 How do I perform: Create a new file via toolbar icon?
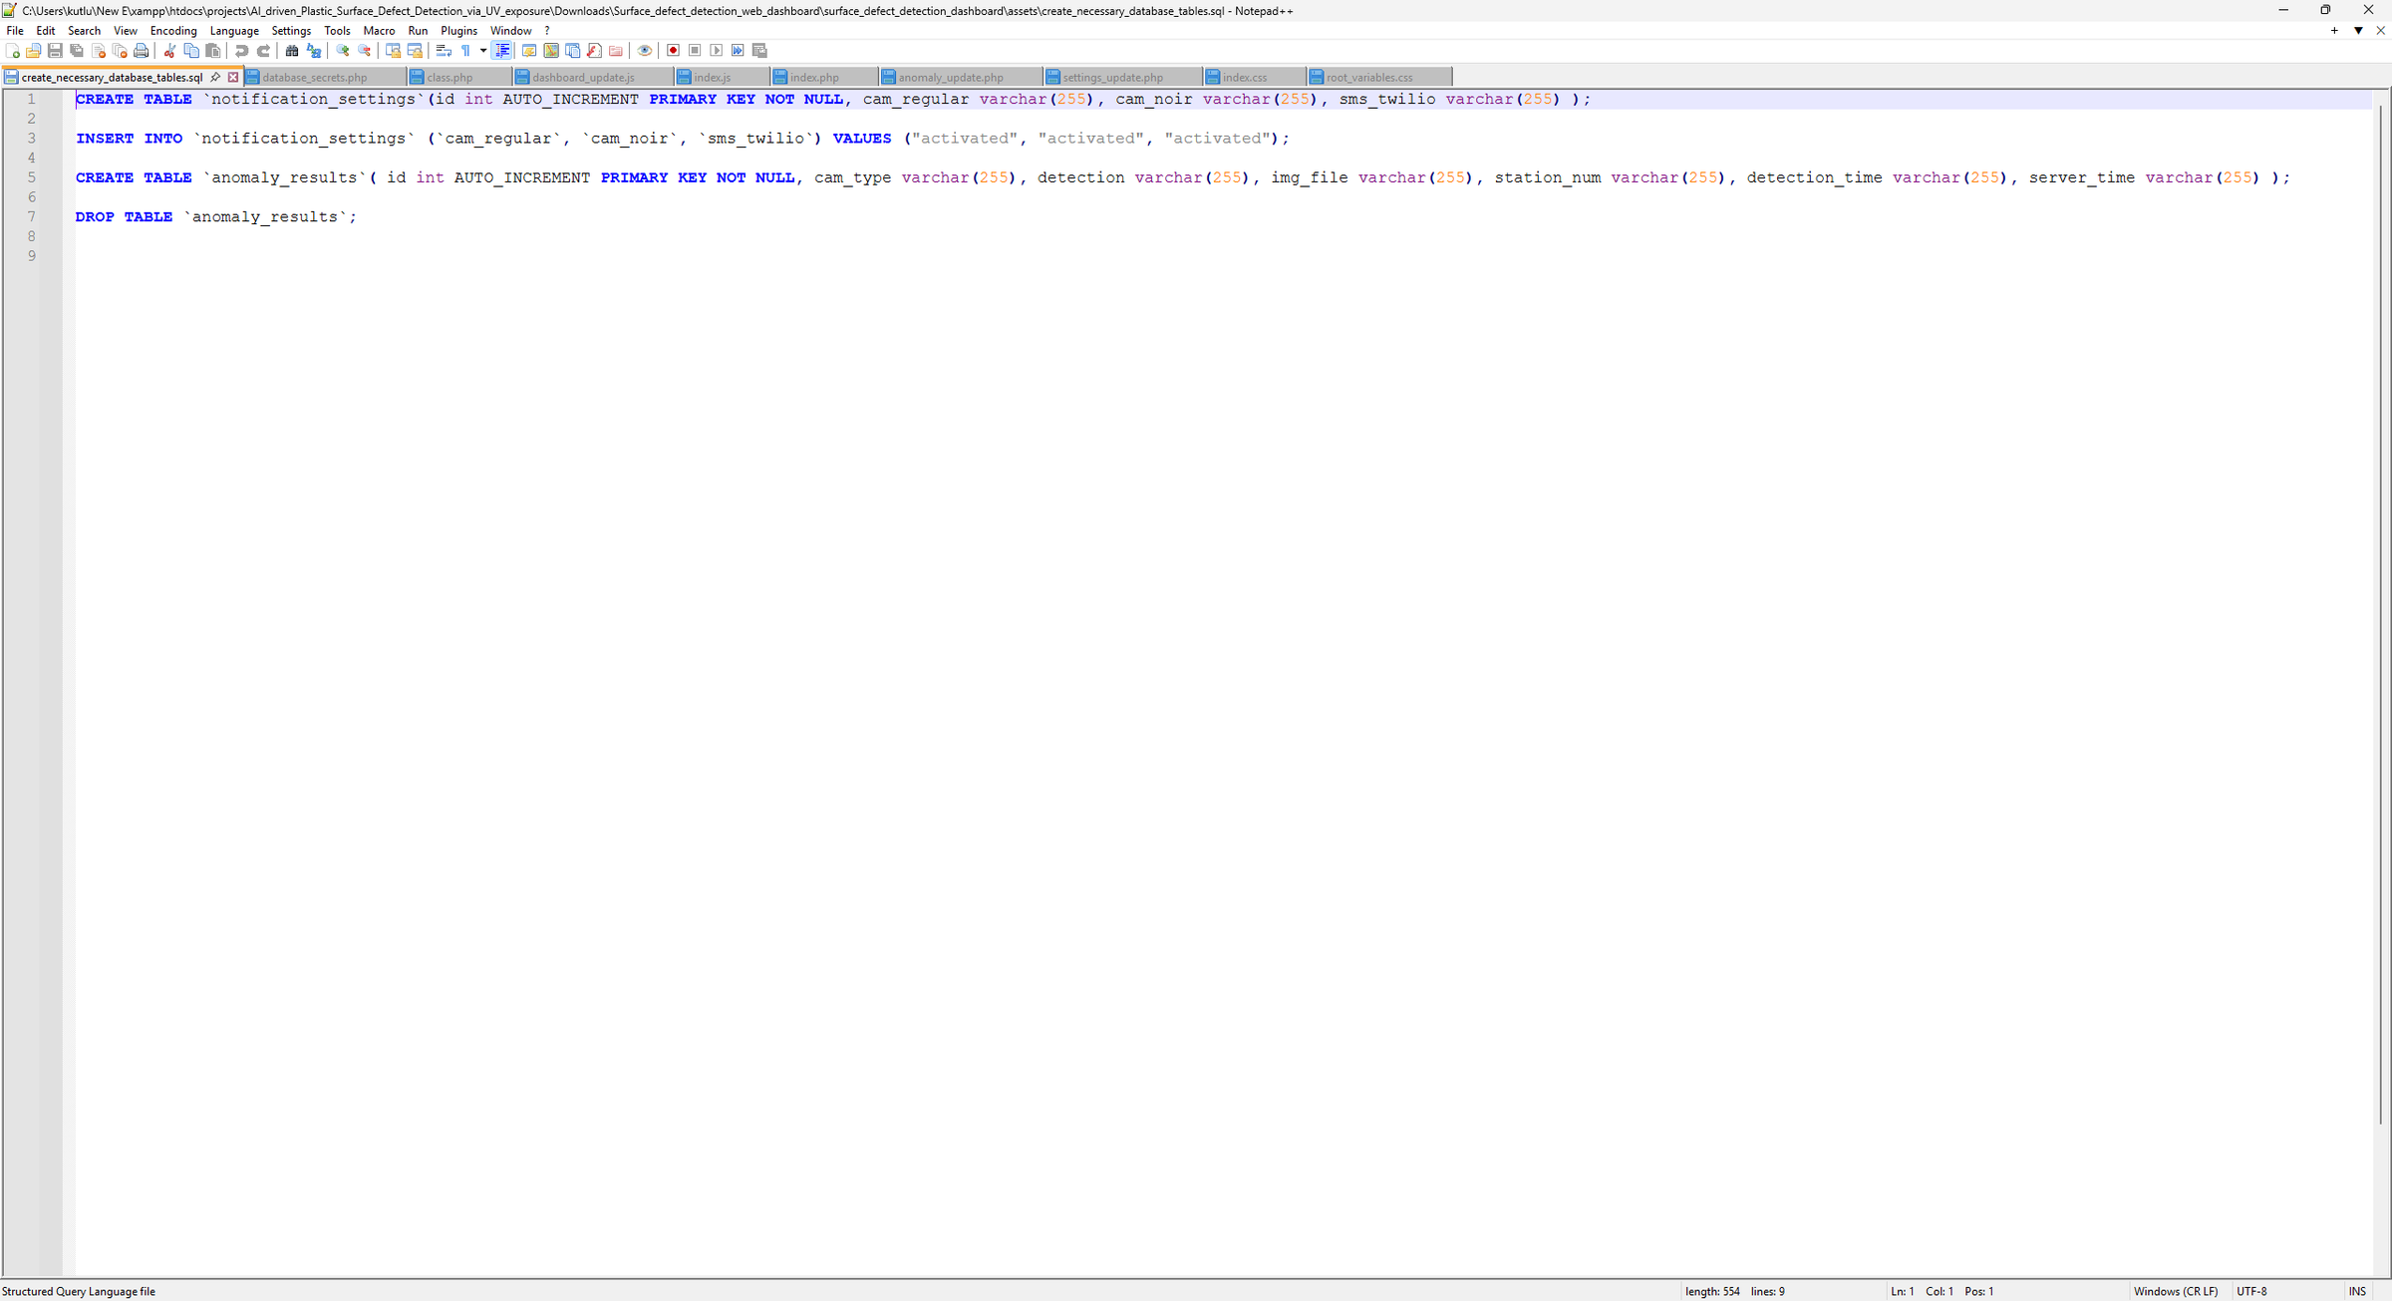[x=12, y=51]
